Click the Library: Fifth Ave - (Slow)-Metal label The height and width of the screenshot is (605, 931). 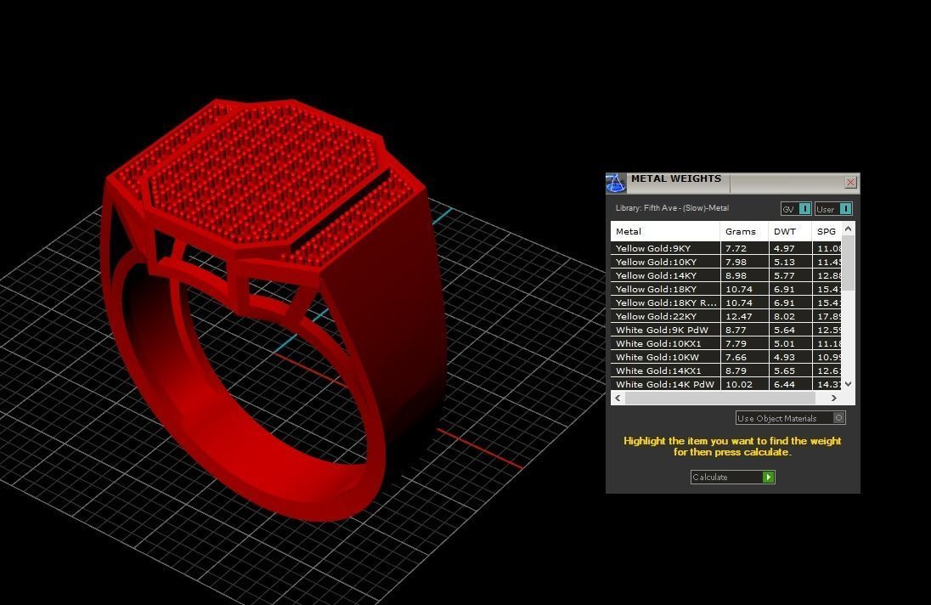[x=672, y=208]
